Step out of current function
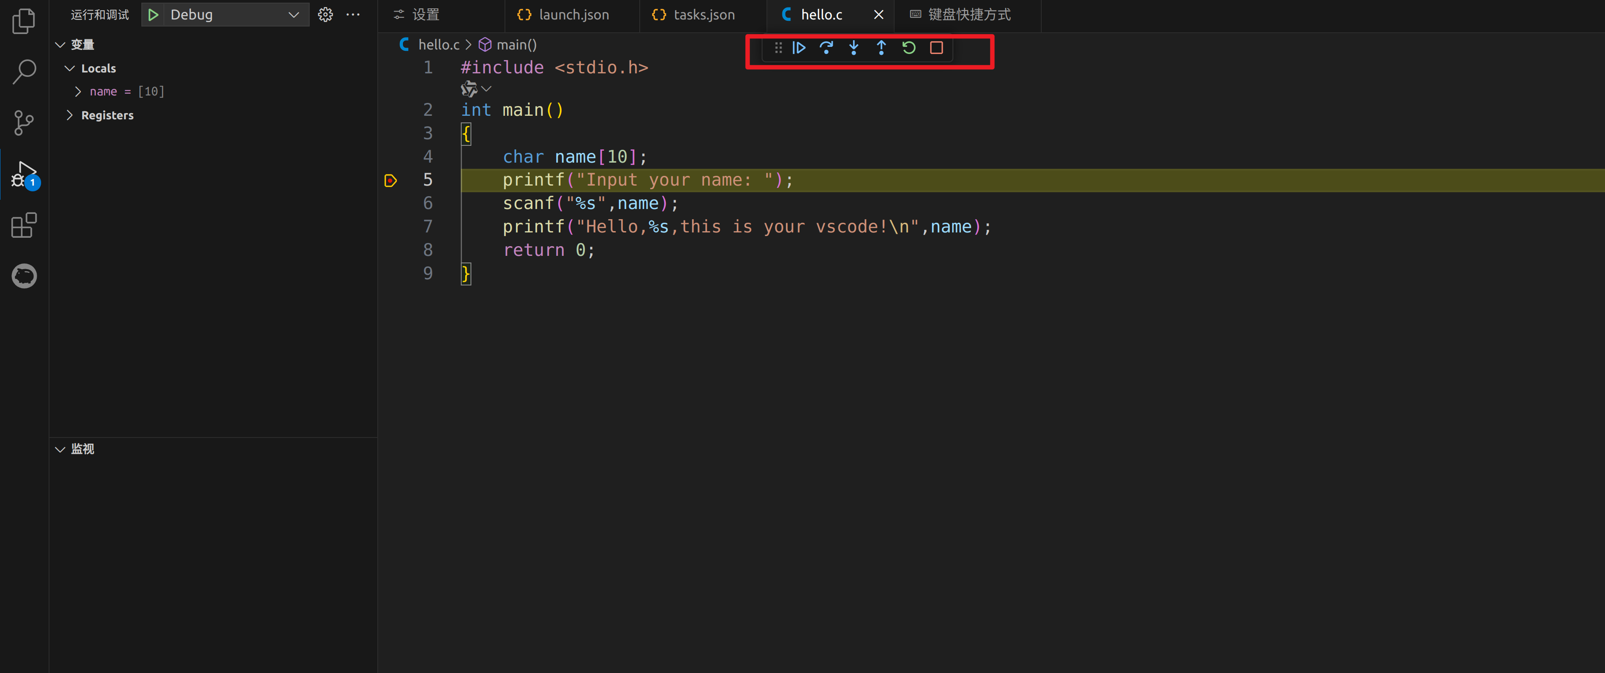 pos(881,47)
